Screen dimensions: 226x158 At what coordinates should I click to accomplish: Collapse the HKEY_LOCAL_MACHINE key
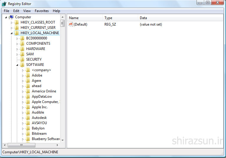click(12, 33)
